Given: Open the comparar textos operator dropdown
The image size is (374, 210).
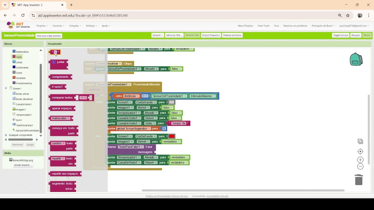Looking at the screenshot, I should pos(83,98).
